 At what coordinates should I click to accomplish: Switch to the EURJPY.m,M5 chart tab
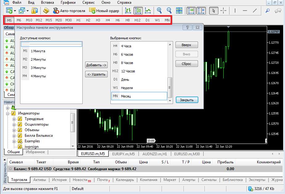coord(123,154)
